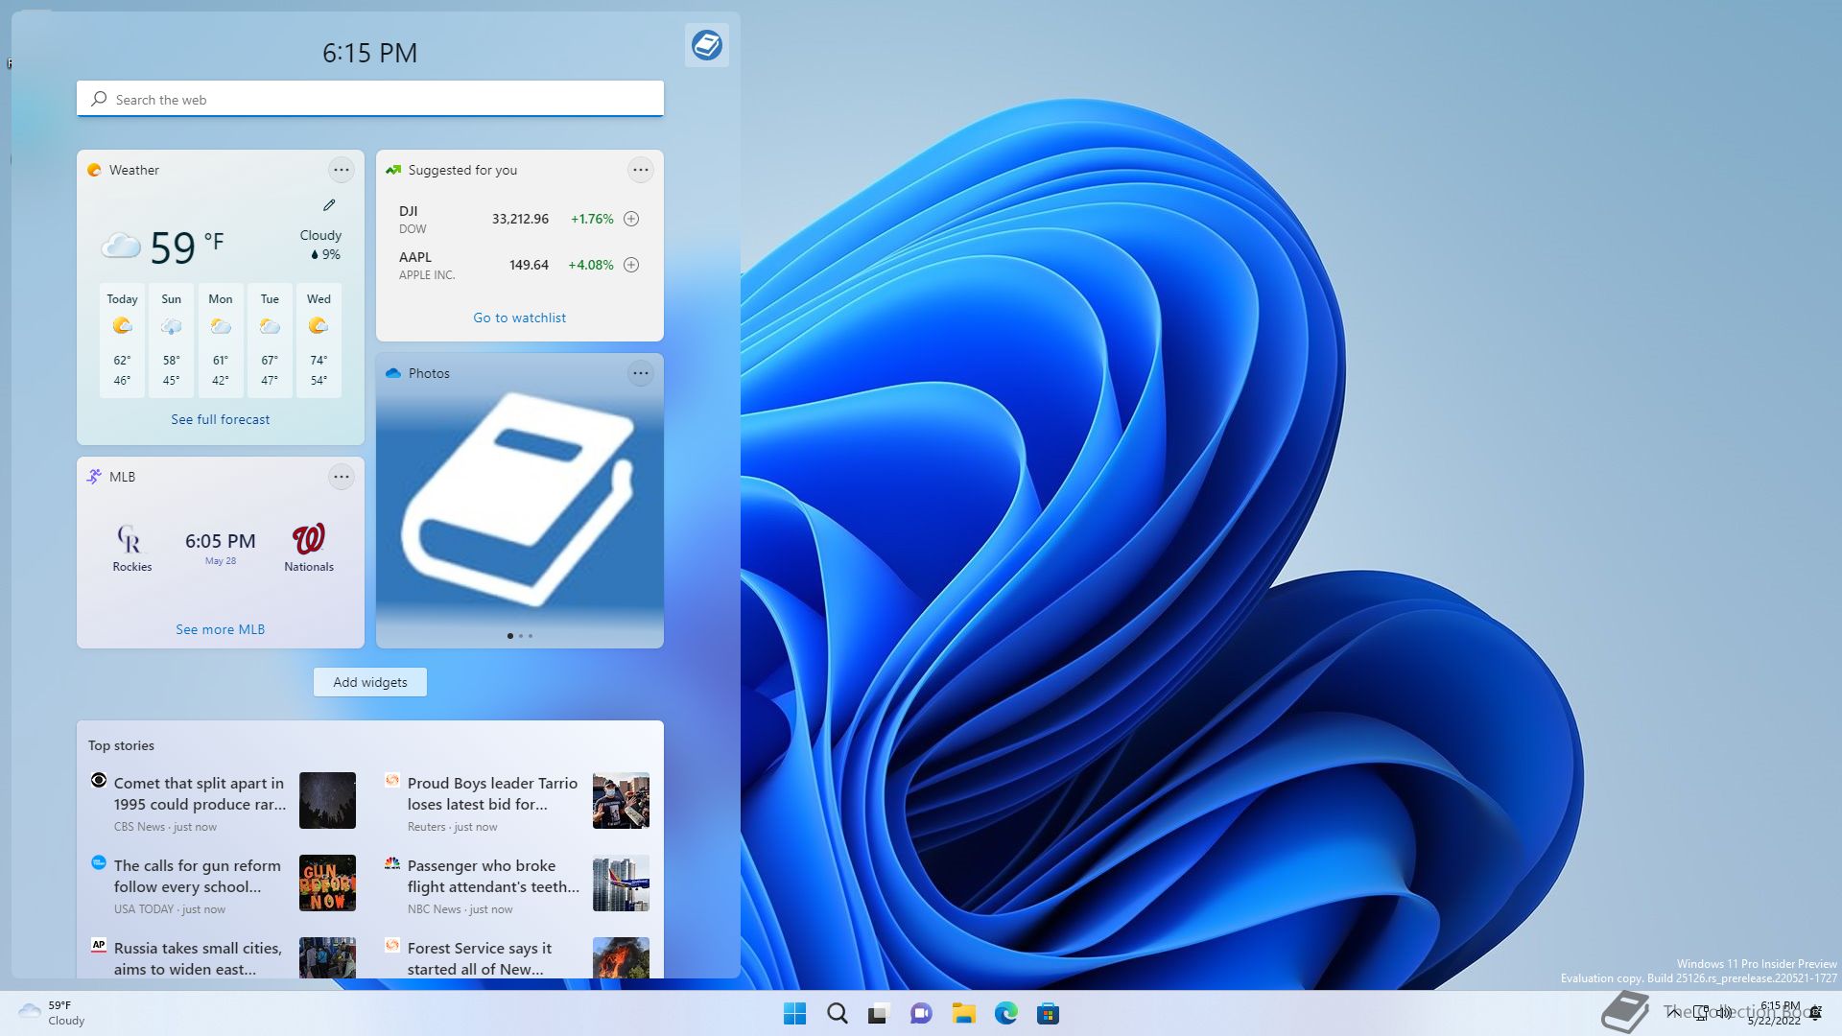Open calls for gun reform story
Image resolution: width=1842 pixels, height=1036 pixels.
198,876
